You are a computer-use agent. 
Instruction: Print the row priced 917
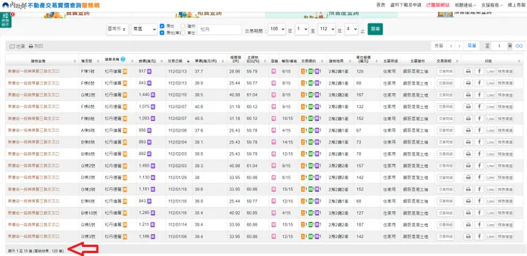(x=468, y=71)
